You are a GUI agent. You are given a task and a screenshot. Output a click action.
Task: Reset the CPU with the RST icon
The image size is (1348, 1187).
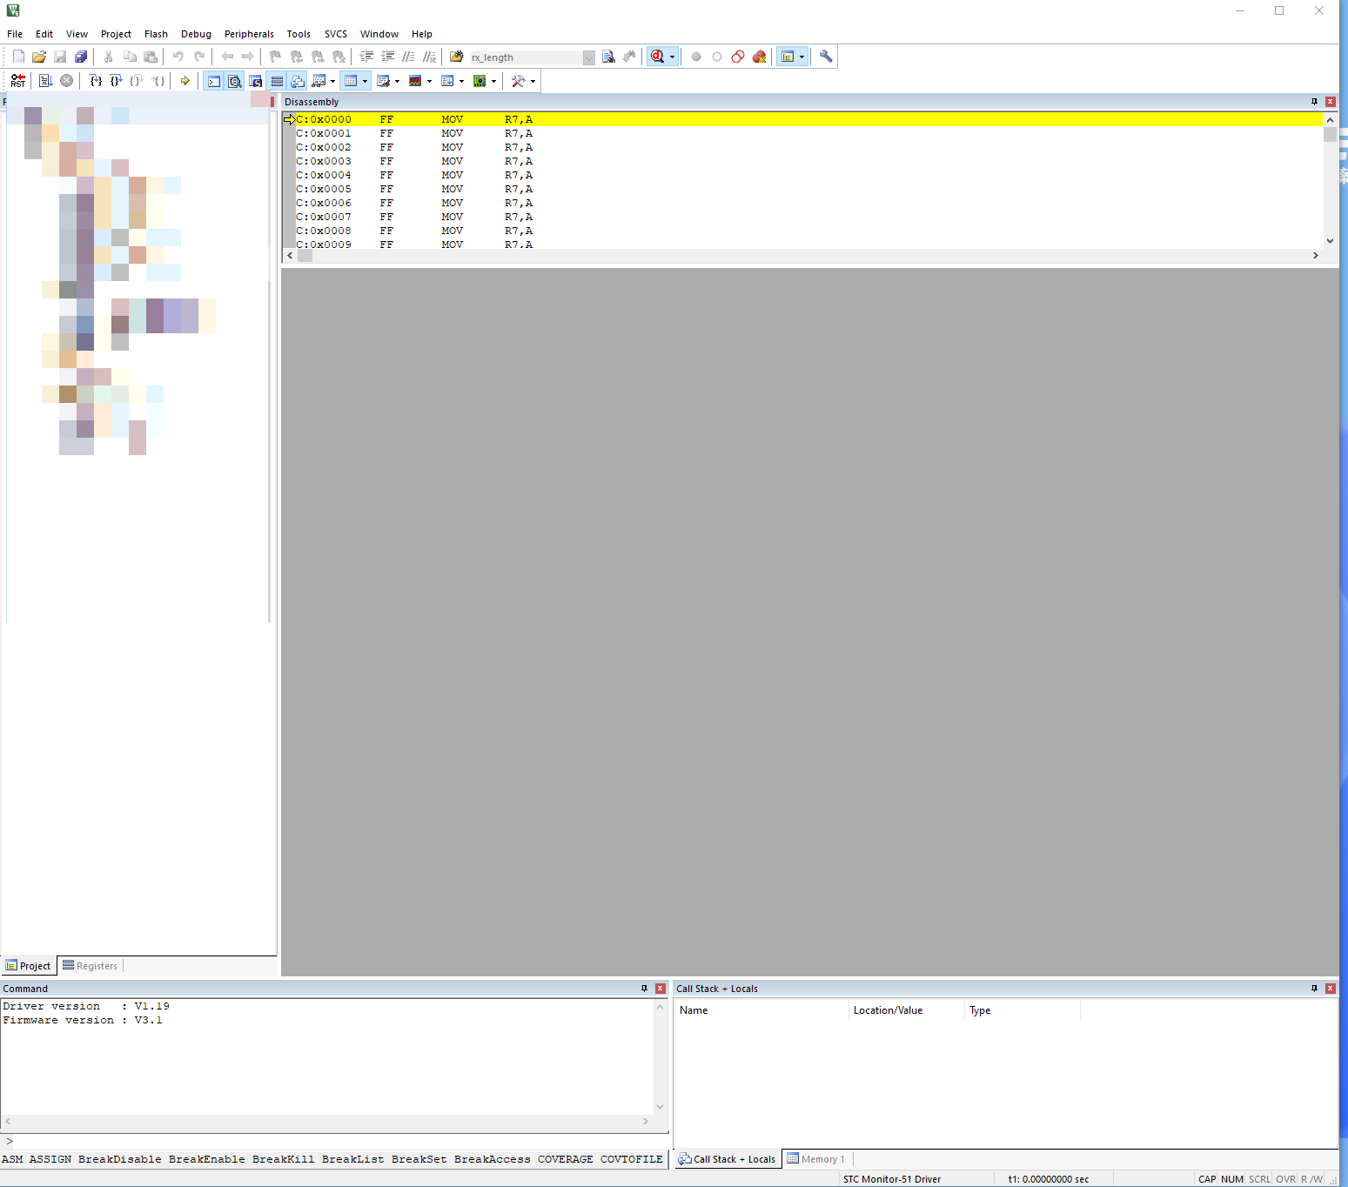[x=17, y=80]
